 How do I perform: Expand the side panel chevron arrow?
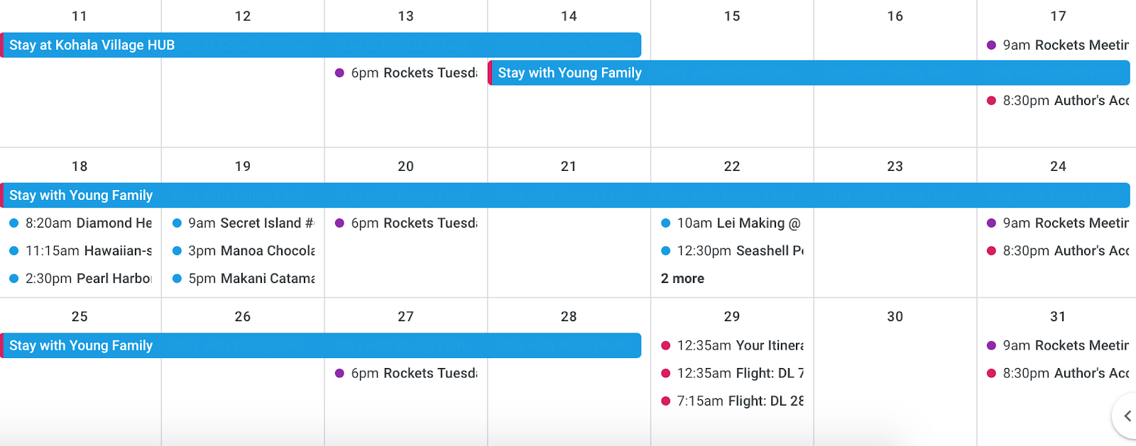coord(1126,416)
